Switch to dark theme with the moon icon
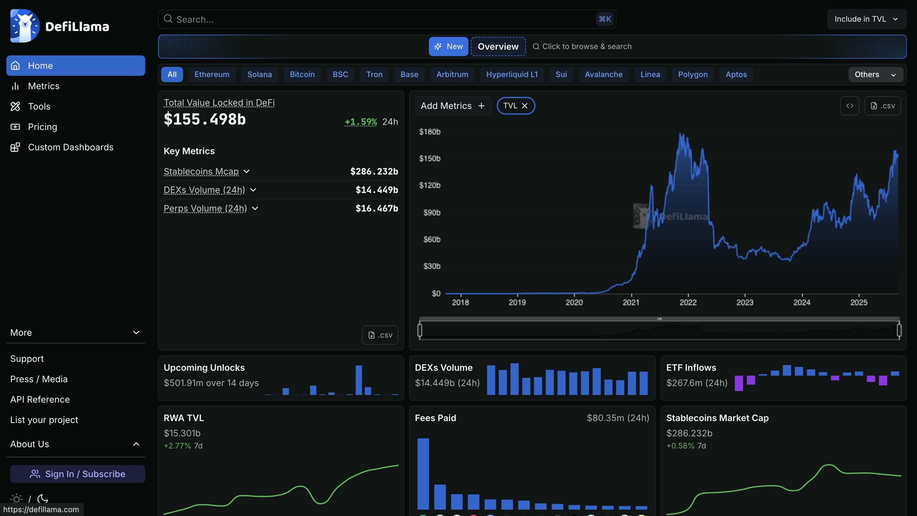Viewport: 917px width, 516px height. point(42,498)
